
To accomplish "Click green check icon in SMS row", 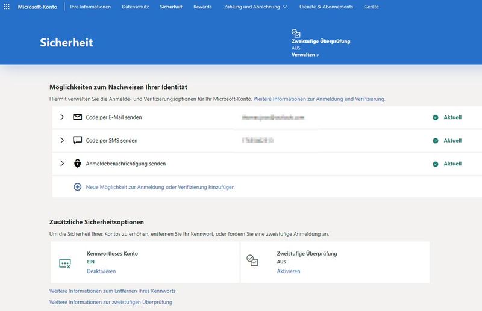I will 435,141.
